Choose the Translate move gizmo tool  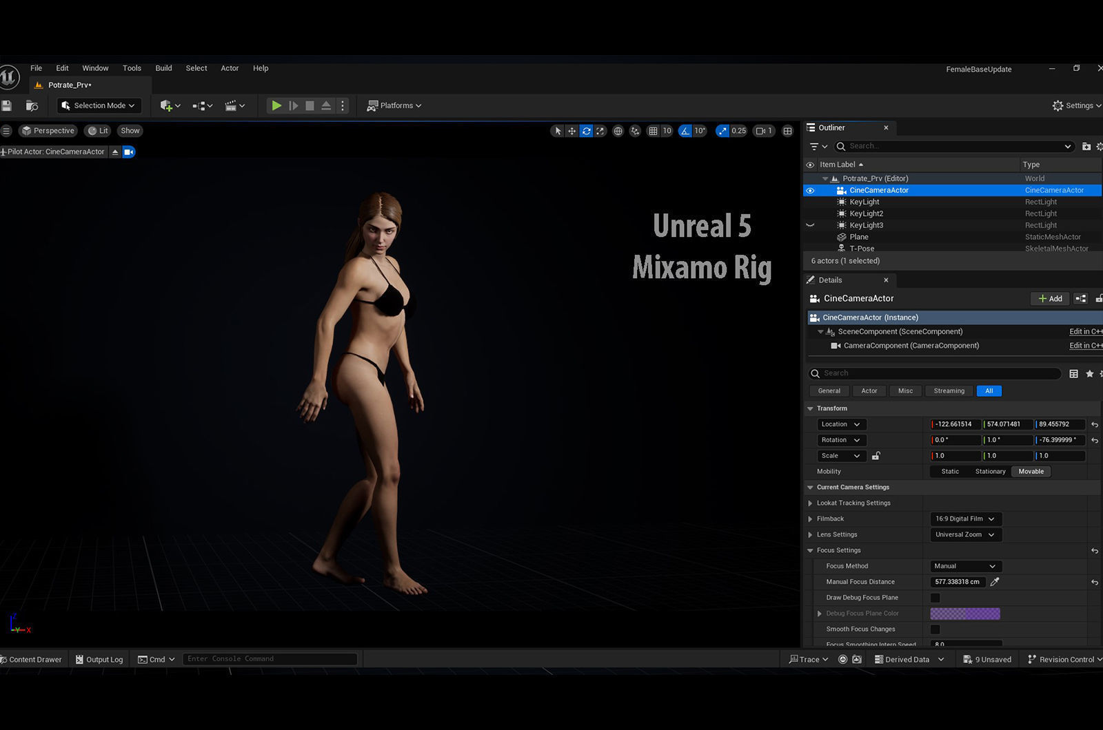(571, 131)
